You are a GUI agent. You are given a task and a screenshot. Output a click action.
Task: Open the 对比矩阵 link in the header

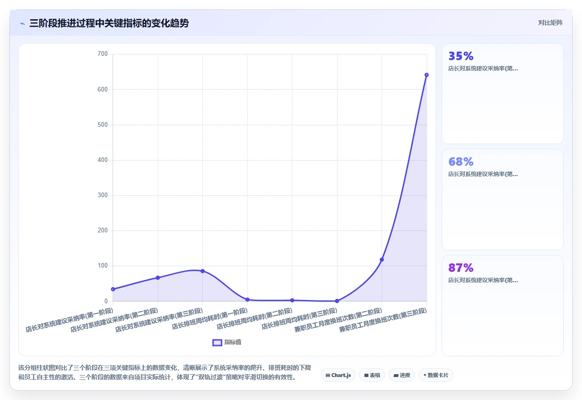click(550, 23)
